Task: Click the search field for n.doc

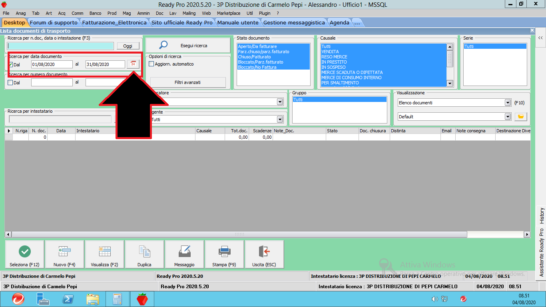Action: pos(60,46)
